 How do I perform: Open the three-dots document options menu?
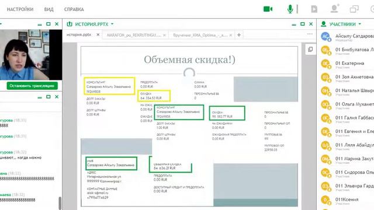pyautogui.click(x=310, y=34)
